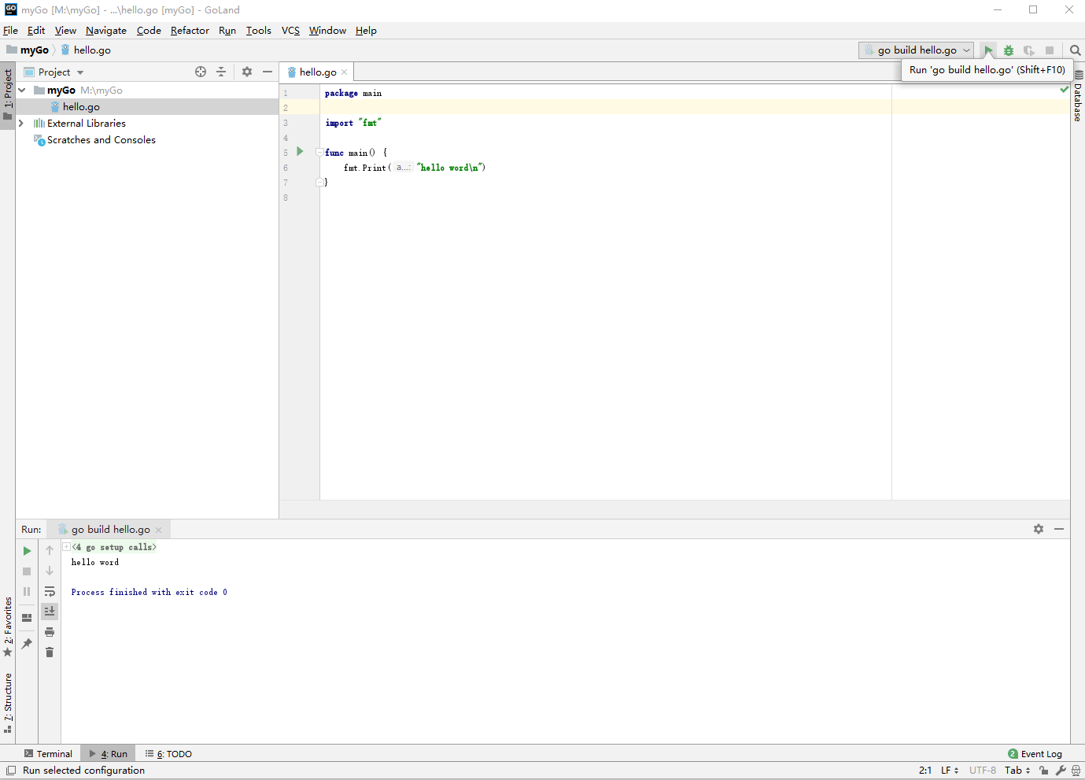Click the fold end marker on closing brace line
This screenshot has width=1085, height=780.
(x=319, y=182)
